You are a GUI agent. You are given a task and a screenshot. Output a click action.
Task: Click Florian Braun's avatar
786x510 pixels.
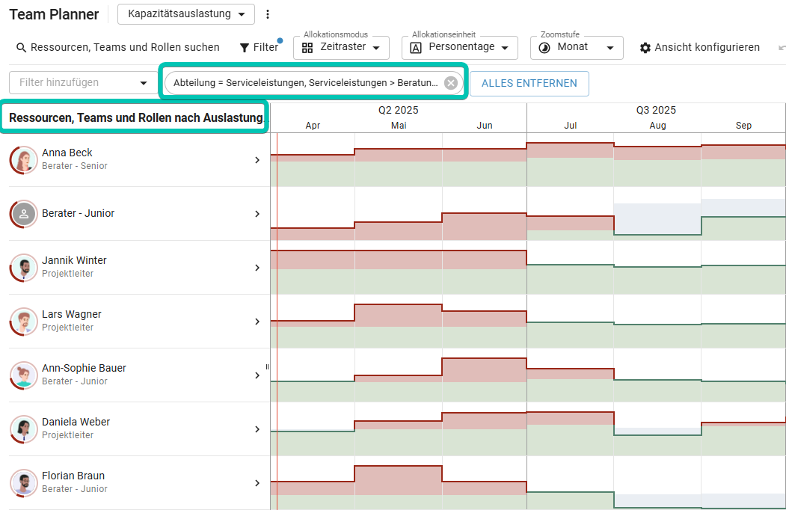click(24, 483)
